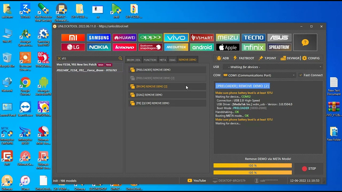Open the DEVMGR device manager
342x192 pixels.
click(290, 58)
